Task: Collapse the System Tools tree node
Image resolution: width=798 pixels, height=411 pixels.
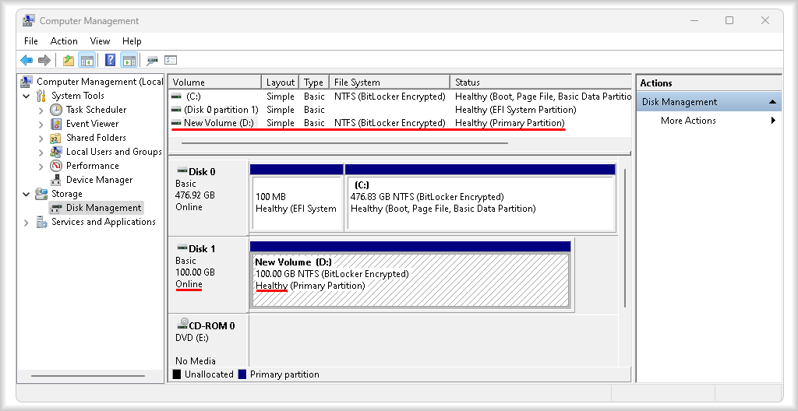Action: tap(26, 96)
